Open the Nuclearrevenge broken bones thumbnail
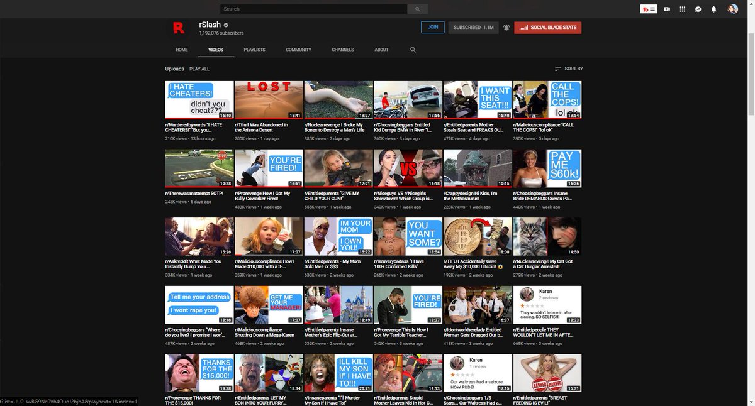 pos(338,100)
